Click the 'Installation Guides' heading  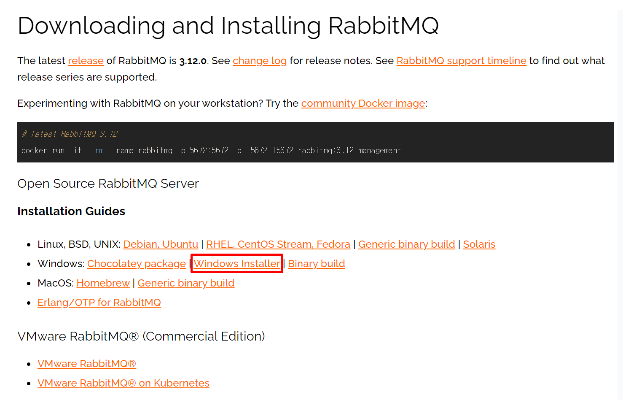tap(71, 211)
